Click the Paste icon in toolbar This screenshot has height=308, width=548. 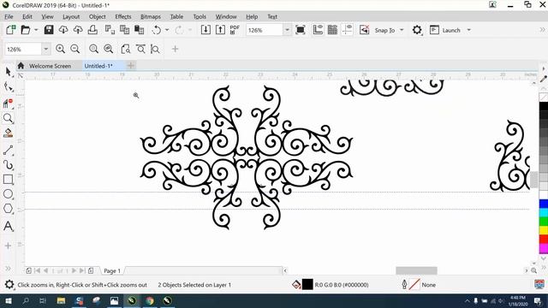click(x=139, y=30)
